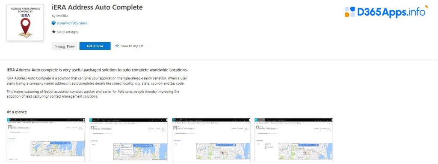
Task: Click the Dynamics 365 Sales product icon
Action: click(53, 23)
